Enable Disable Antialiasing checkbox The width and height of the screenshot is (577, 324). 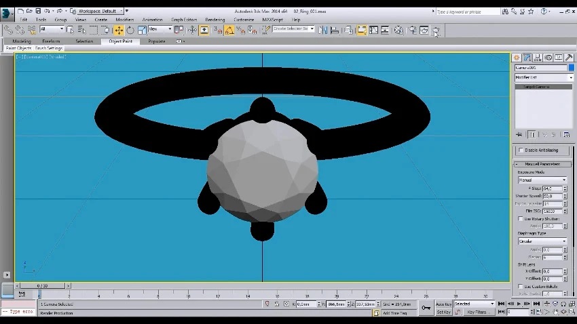click(521, 150)
